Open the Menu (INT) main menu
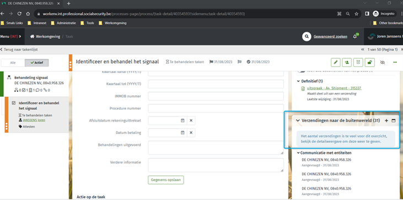Screen dimensions: 403x200 (10, 37)
